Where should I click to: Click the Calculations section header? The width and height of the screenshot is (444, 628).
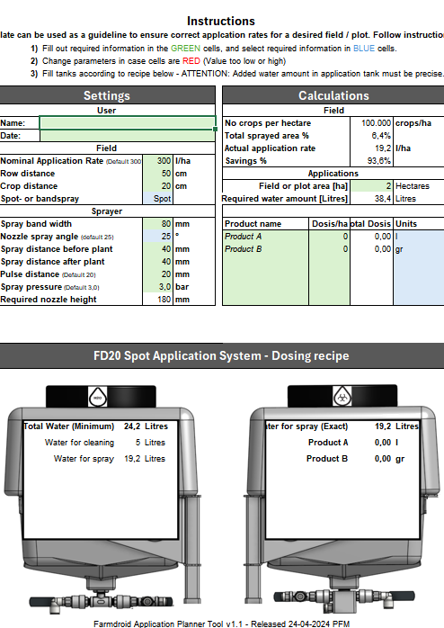(333, 95)
